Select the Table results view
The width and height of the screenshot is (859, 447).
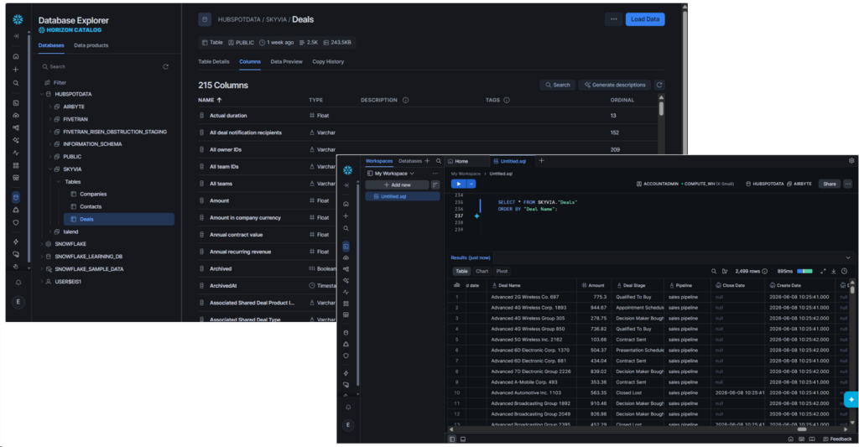point(462,271)
